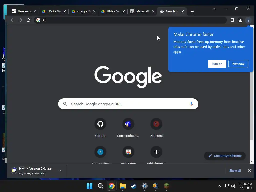The width and height of the screenshot is (256, 192).
Task: Focus the Search Google or type a URL box
Action: [x=128, y=104]
